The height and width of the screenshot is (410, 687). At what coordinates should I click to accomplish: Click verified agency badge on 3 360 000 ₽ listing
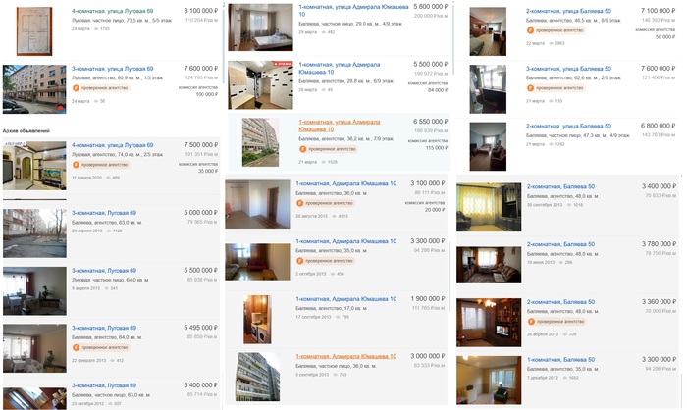click(x=556, y=322)
